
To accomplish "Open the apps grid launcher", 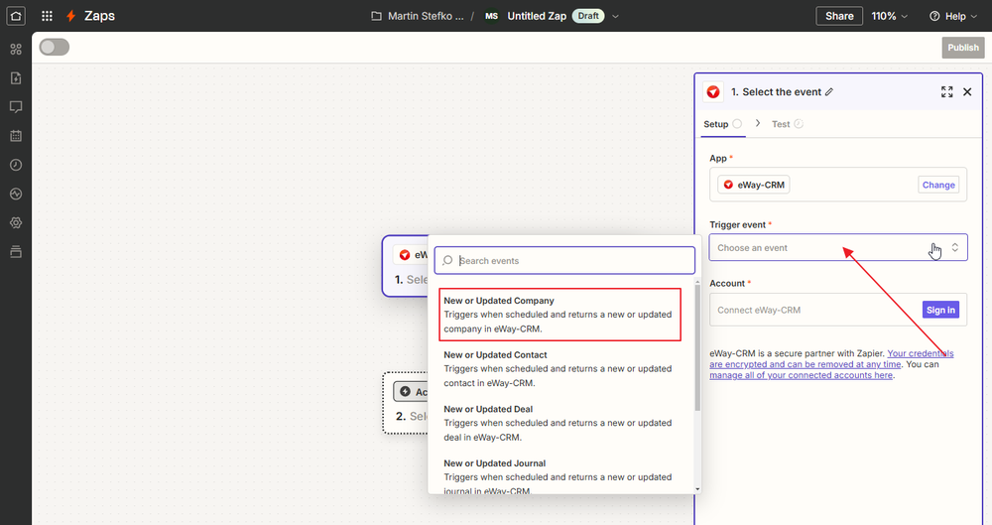I will (47, 16).
